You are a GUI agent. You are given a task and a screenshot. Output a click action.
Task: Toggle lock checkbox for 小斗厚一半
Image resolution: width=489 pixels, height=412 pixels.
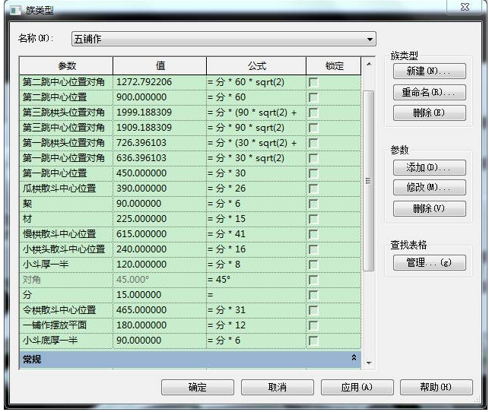(313, 265)
